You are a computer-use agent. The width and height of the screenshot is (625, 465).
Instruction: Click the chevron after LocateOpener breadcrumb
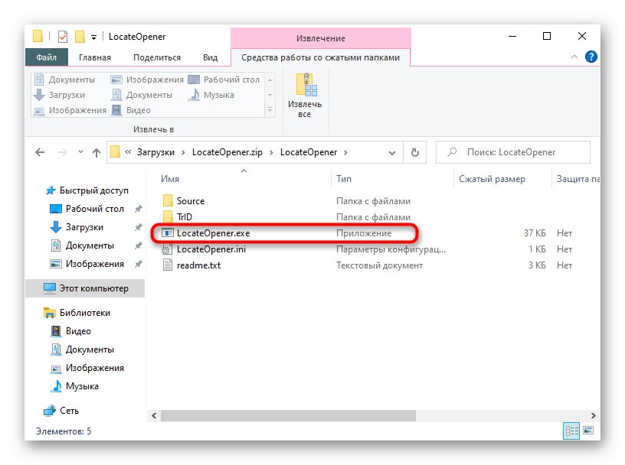click(345, 152)
